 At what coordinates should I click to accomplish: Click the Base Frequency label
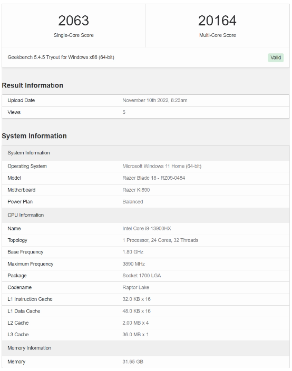[x=25, y=252]
